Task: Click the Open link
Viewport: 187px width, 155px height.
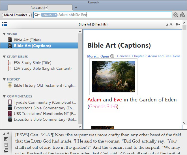Action: (x=105, y=56)
